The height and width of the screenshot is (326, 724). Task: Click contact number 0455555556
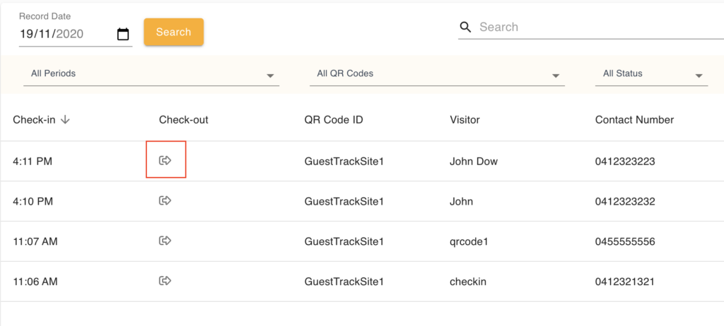click(625, 241)
